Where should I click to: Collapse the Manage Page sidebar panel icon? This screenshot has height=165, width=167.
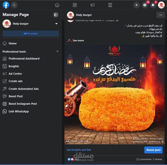click(56, 15)
